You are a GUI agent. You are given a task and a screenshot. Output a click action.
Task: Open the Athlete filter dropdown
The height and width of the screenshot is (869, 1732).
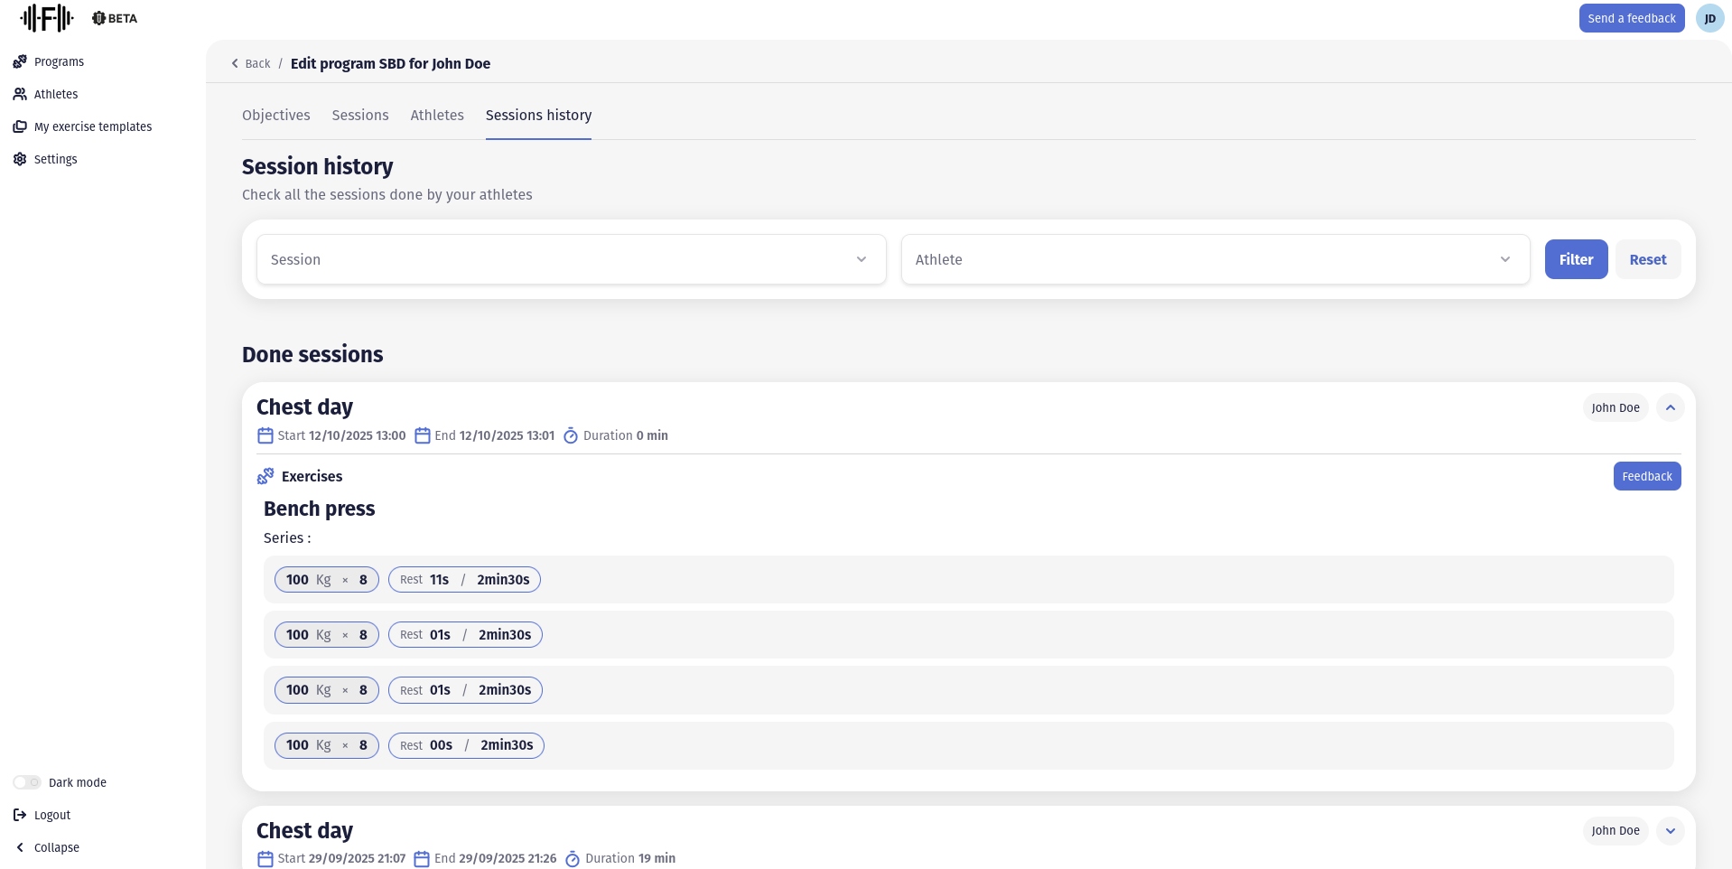(x=1215, y=259)
